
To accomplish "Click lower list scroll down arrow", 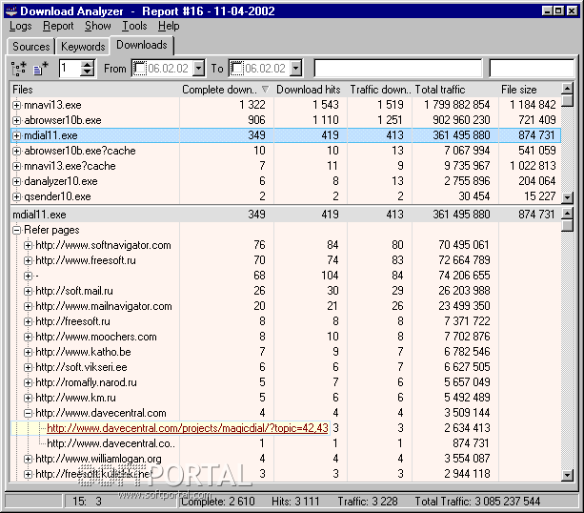I will tap(567, 475).
